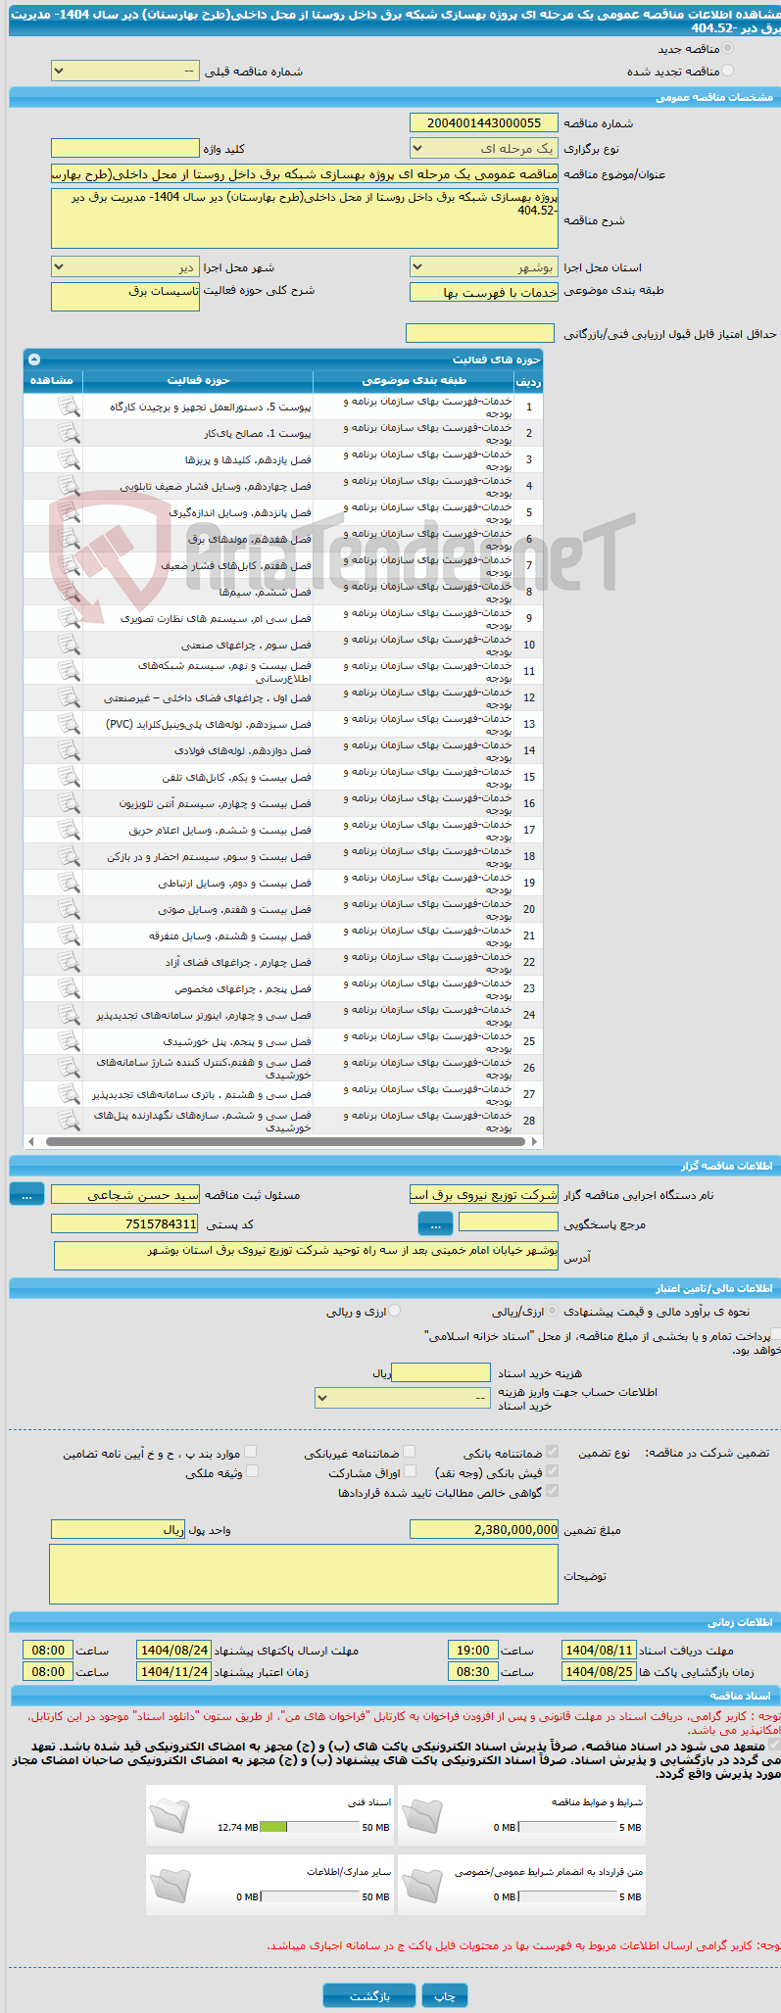Click the بازگشت button

tap(369, 1995)
